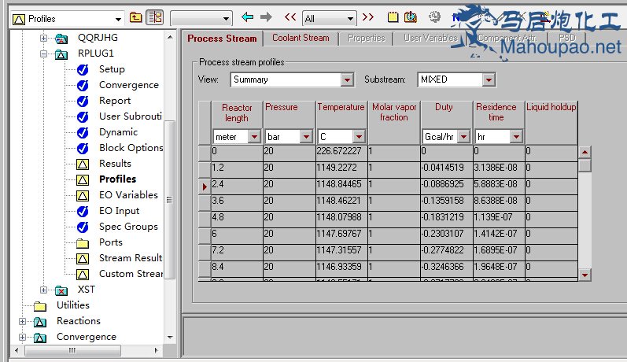Switch to the Process Stream tab
Viewport: 627px width, 362px height.
coord(222,39)
